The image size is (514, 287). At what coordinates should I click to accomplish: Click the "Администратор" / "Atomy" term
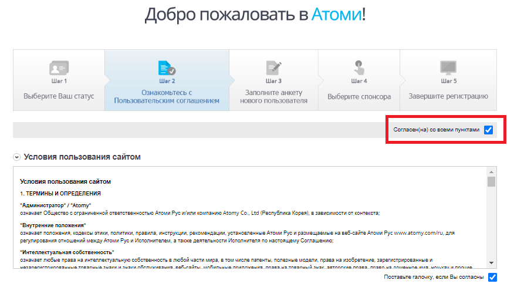click(x=55, y=205)
